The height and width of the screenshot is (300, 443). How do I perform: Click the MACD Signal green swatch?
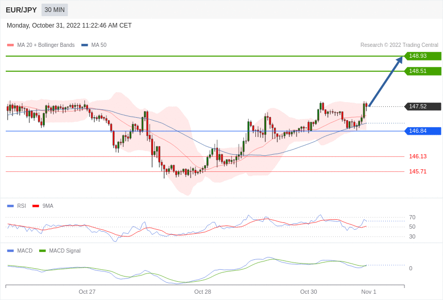click(x=42, y=251)
